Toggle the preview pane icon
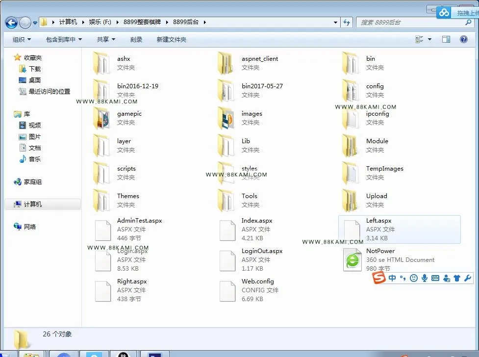Image resolution: width=479 pixels, height=357 pixels. [x=446, y=39]
